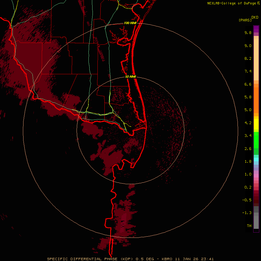Select the 1.8 value on the scale
Viewport: 261px width, 261px height.
248,162
